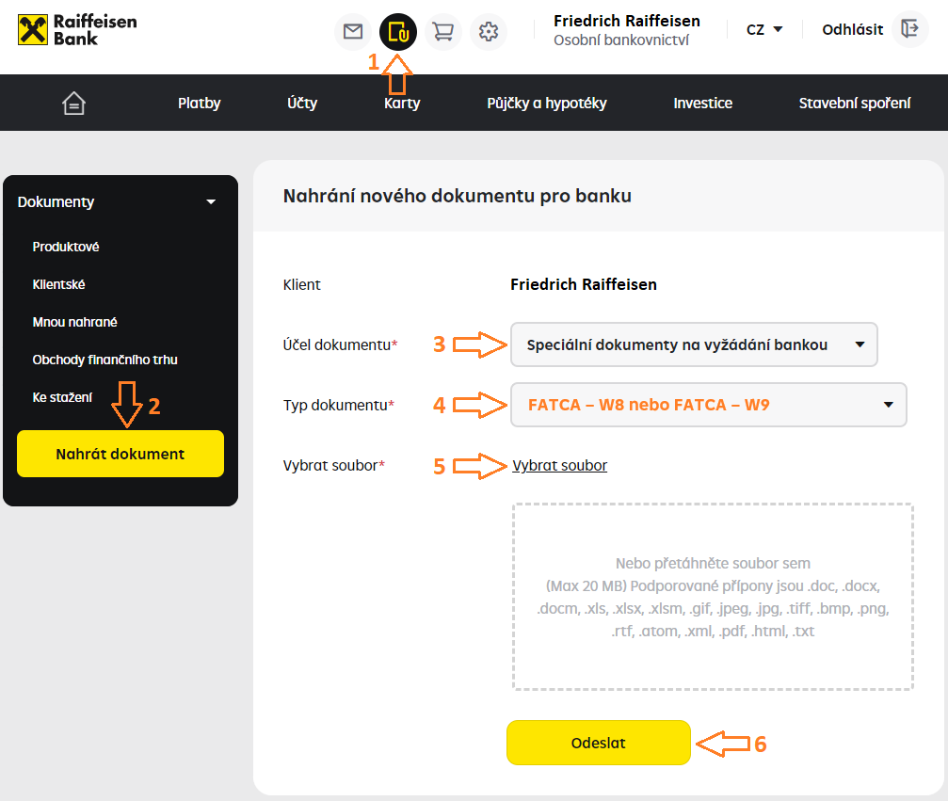This screenshot has width=948, height=801.
Task: Open the CZ language dropdown
Action: click(x=764, y=29)
